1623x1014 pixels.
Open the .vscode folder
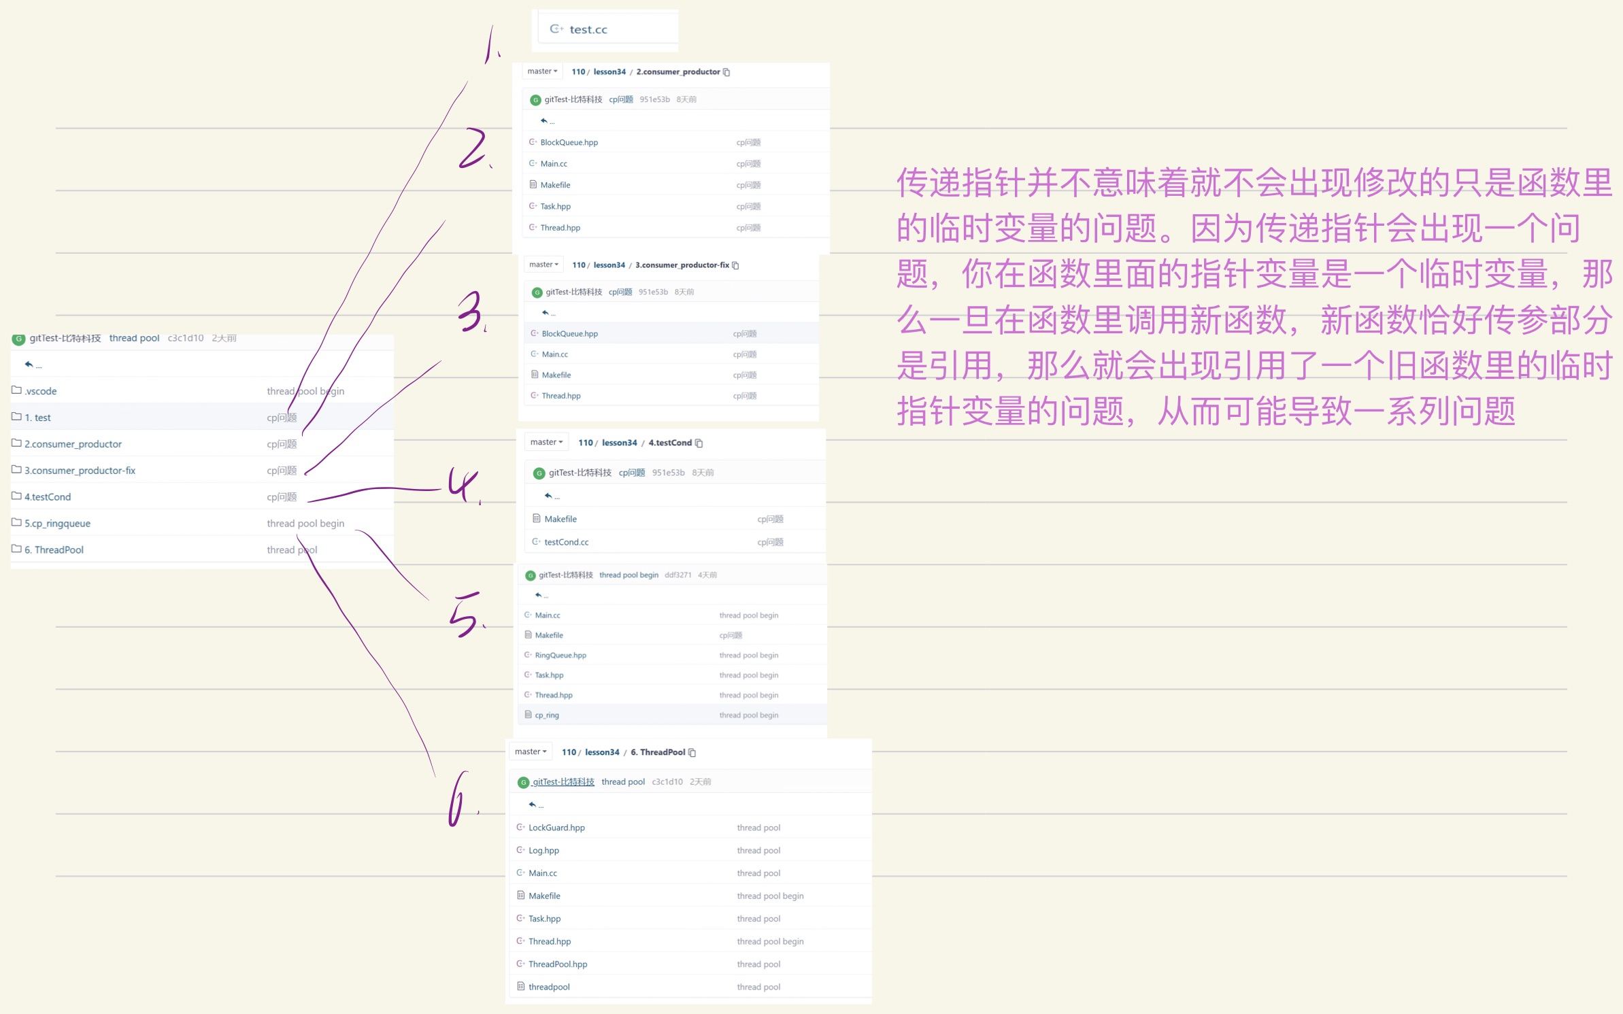click(x=41, y=391)
